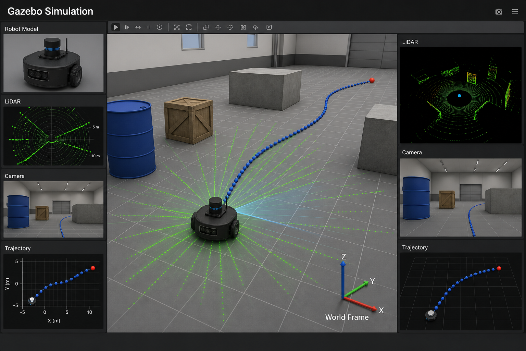This screenshot has height=351, width=526.
Task: Click the red X axis of the world frame
Action: point(360,304)
